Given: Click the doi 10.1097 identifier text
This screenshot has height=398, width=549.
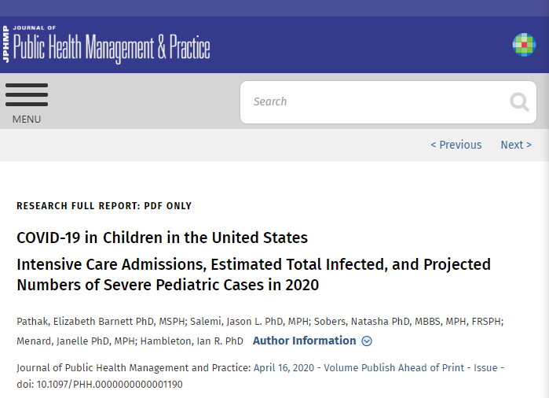Looking at the screenshot, I should (100, 385).
